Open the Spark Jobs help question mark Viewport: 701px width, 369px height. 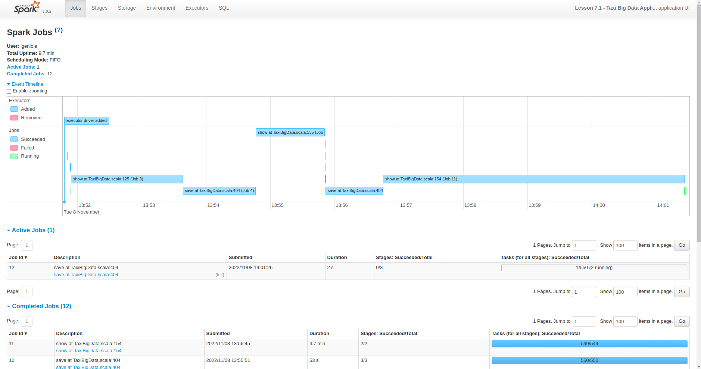click(x=59, y=30)
